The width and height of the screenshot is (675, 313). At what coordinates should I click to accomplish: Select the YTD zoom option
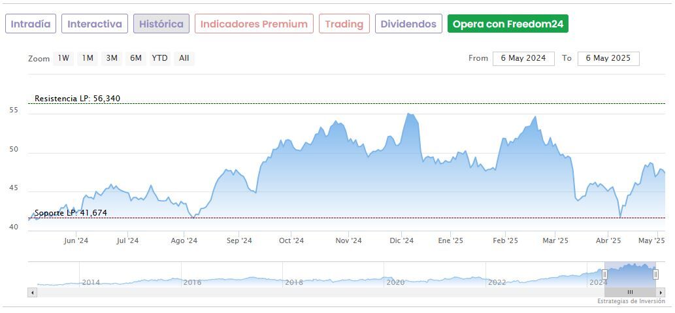click(x=159, y=58)
